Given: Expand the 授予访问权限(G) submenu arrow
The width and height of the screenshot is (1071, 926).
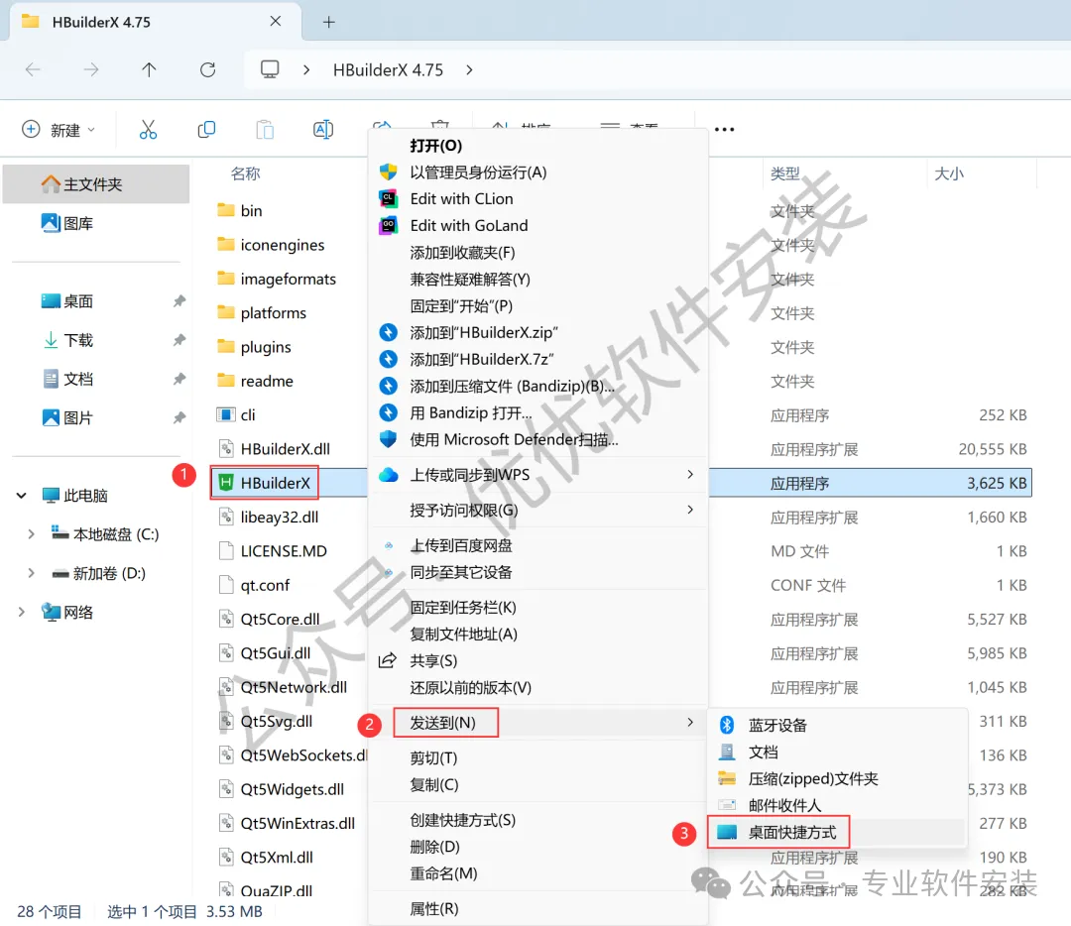Looking at the screenshot, I should [x=690, y=510].
